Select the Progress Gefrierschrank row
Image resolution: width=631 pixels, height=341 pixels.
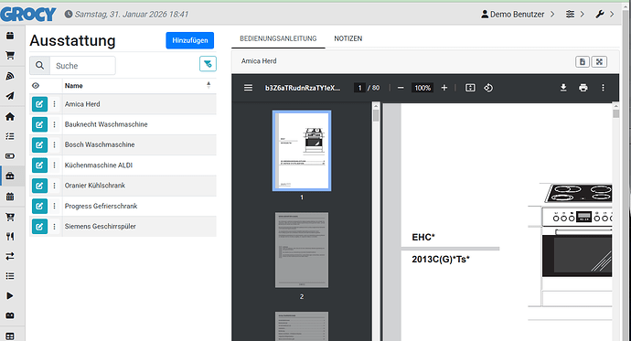[x=123, y=206]
